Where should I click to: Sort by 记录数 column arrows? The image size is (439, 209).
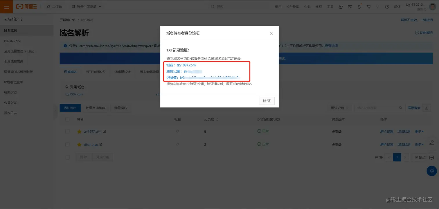(x=217, y=120)
